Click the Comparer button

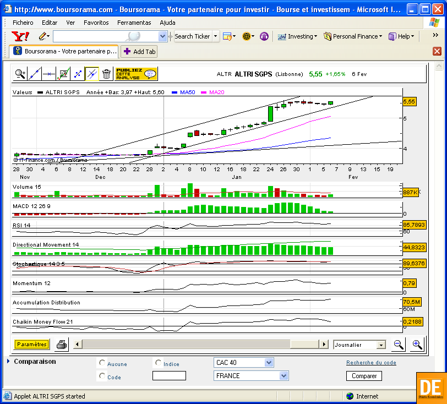pos(364,376)
